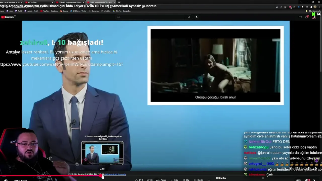This screenshot has width=322, height=181.
Task: Click the 'Paylaş' share button
Action: pyautogui.click(x=162, y=180)
